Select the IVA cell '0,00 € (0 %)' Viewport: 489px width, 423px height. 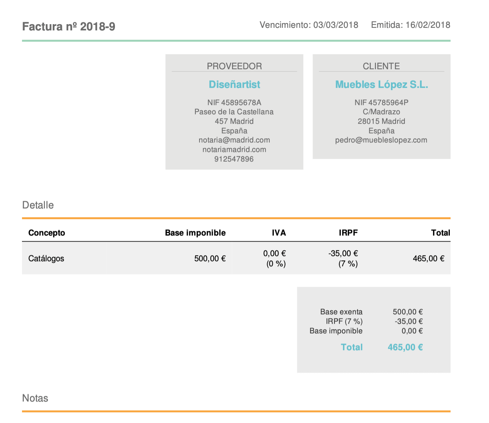click(x=275, y=258)
